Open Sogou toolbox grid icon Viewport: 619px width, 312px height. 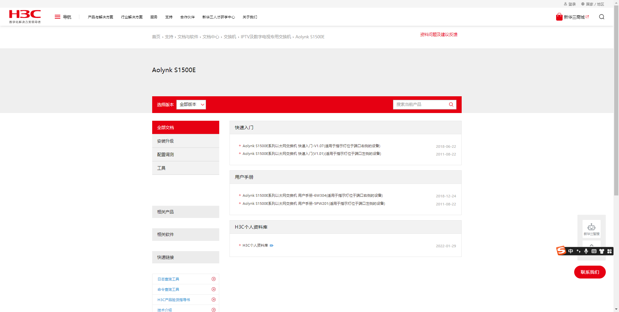click(x=609, y=251)
